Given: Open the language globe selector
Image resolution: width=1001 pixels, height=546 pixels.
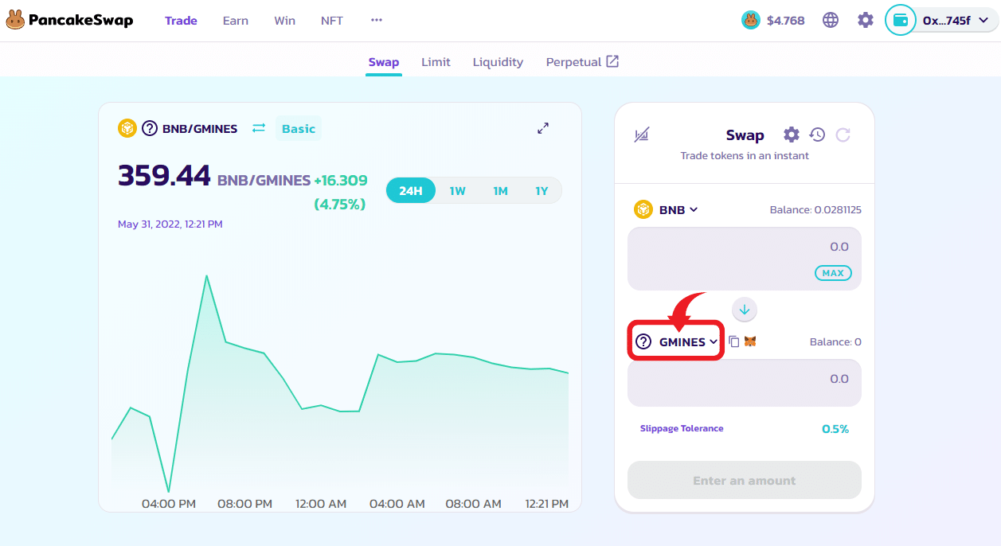Looking at the screenshot, I should click(831, 20).
